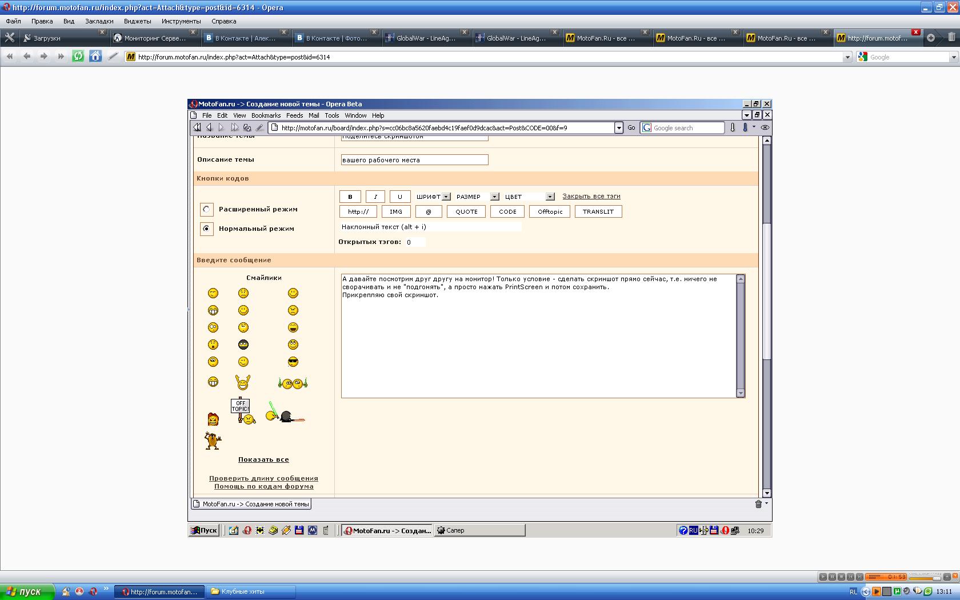The height and width of the screenshot is (600, 960).
Task: Click the Закрыть все тэги link in image
Action: (591, 196)
